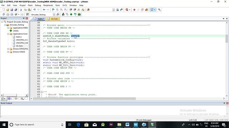This screenshot has height=128, width=229.
Task: Open the batch build dropdown arrow
Action: (19, 14)
